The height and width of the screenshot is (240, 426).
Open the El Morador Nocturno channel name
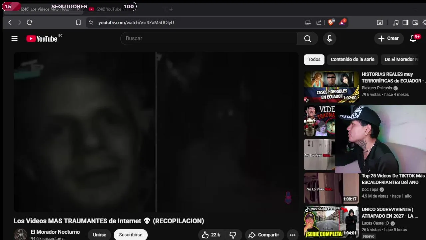(55, 232)
